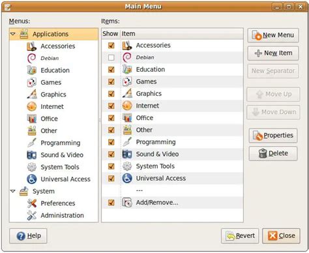Screen dimensions: 309x253
Task: Click the Other icon in Menus tree
Action: click(32, 130)
